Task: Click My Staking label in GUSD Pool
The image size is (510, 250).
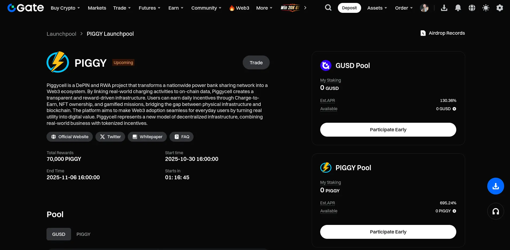Action: click(331, 80)
